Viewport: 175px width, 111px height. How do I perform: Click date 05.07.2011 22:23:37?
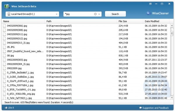point(156,60)
